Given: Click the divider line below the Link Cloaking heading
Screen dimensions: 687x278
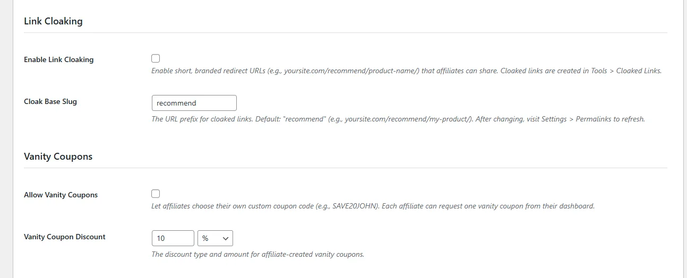Looking at the screenshot, I should (x=345, y=33).
